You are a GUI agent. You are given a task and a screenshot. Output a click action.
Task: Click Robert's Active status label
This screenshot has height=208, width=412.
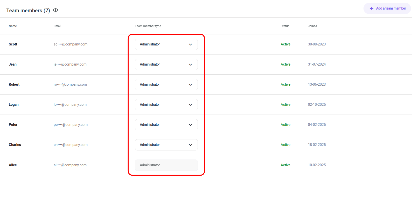[x=286, y=84]
